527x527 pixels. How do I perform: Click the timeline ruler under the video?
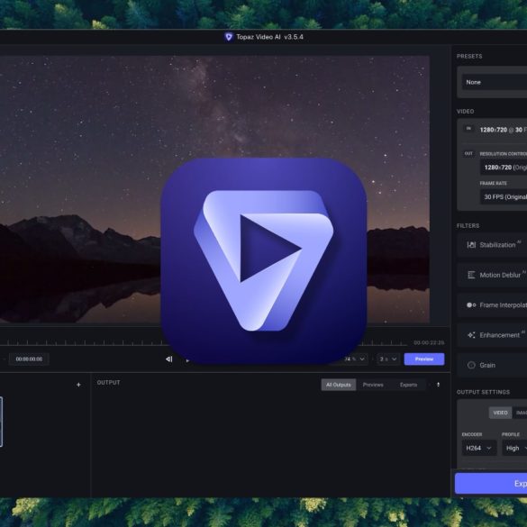(81, 342)
